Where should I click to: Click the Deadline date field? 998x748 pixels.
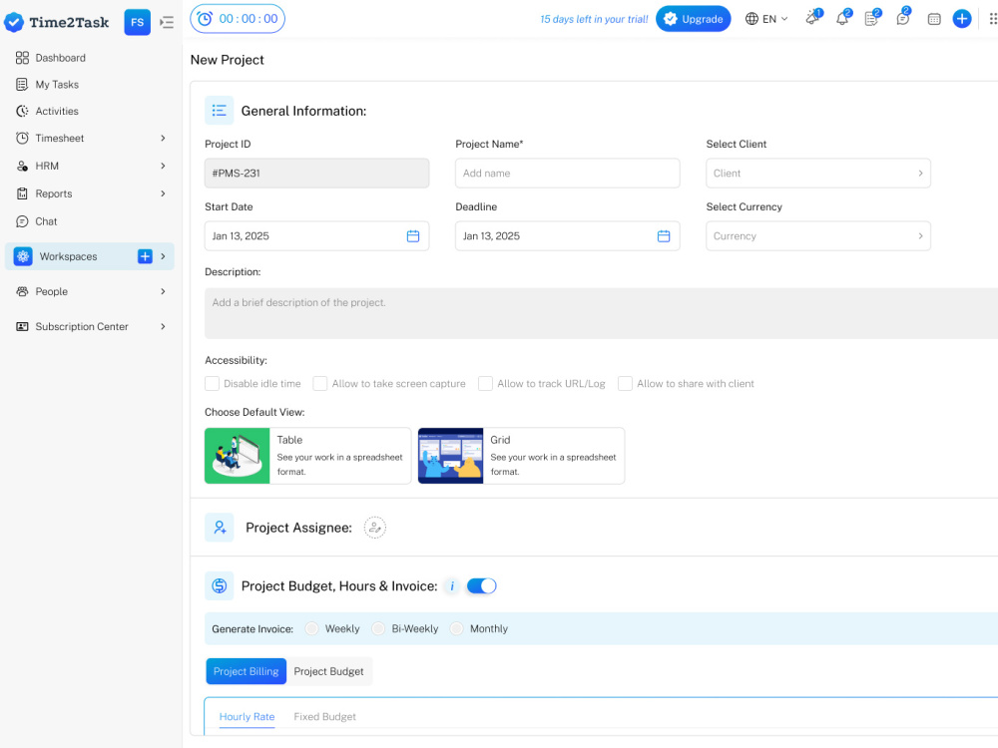(567, 236)
